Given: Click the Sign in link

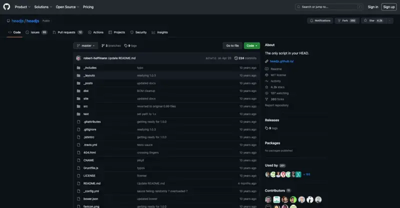Looking at the screenshot, I should tap(373, 7).
